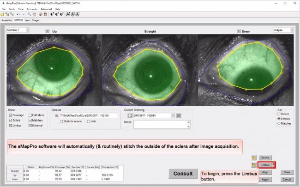Toggle the Coverage checkbox
Image resolution: width=300 pixels, height=187 pixels.
[x=10, y=115]
